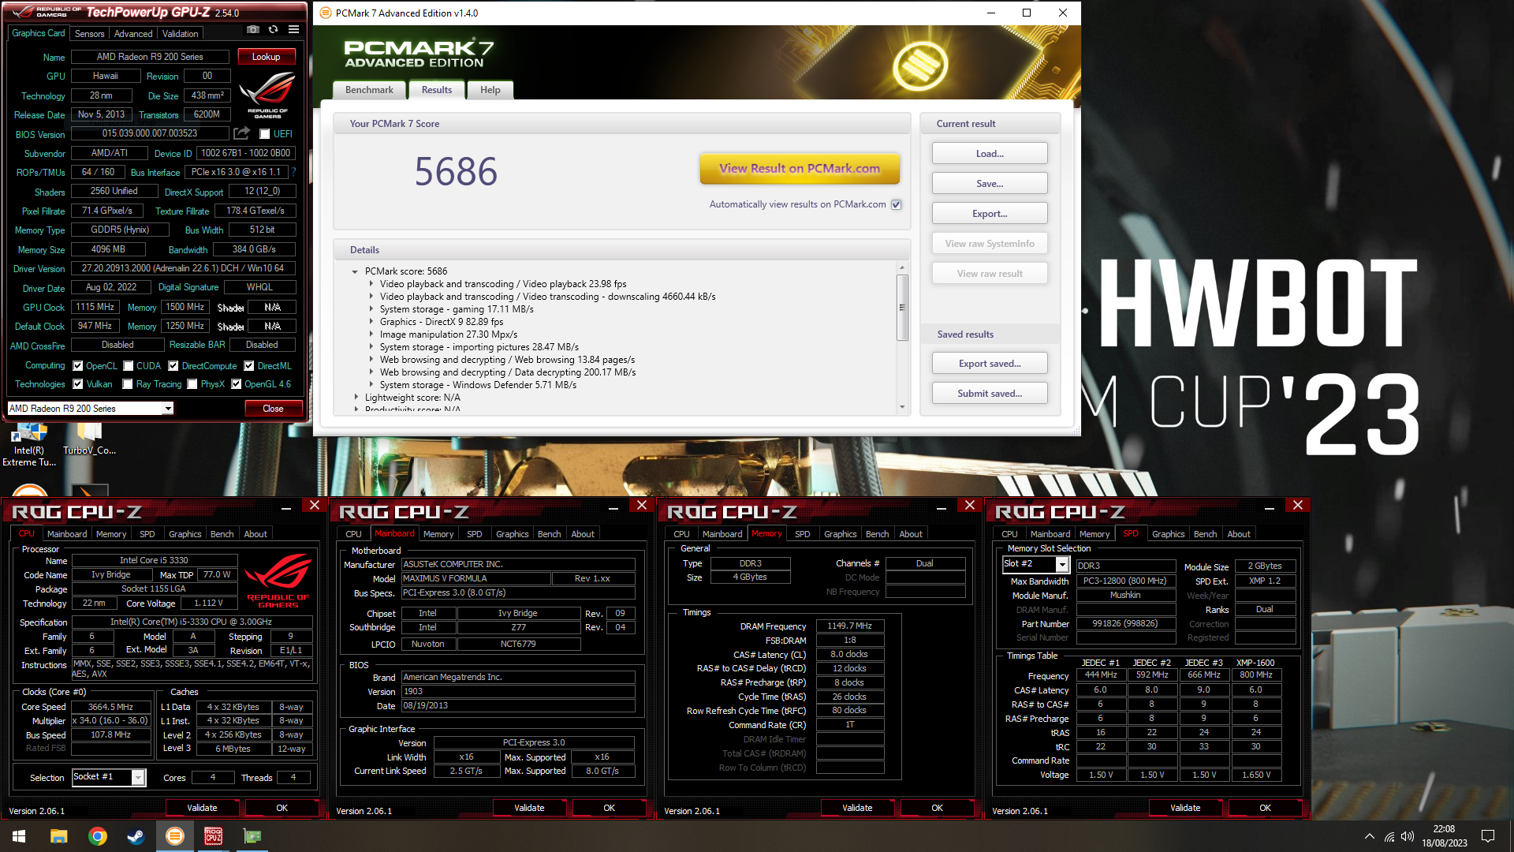Expand Video playback 23.98 fps details
The image size is (1514, 852).
(371, 284)
